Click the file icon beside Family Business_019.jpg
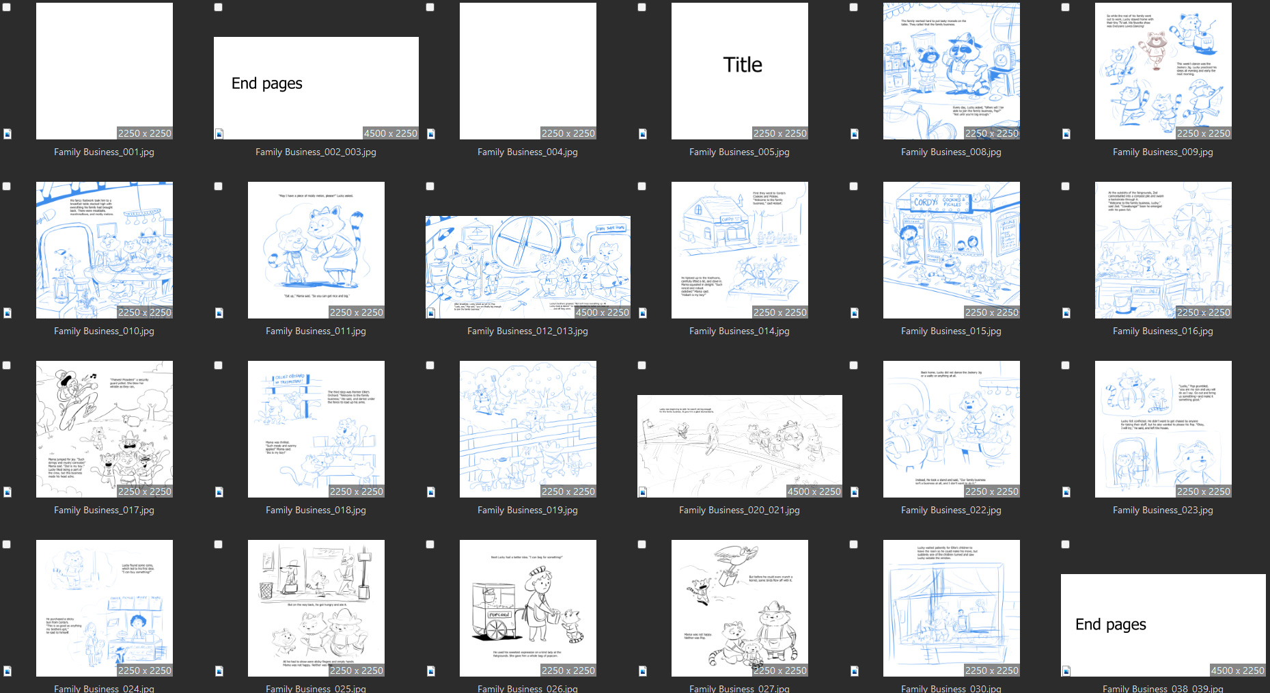 431,492
